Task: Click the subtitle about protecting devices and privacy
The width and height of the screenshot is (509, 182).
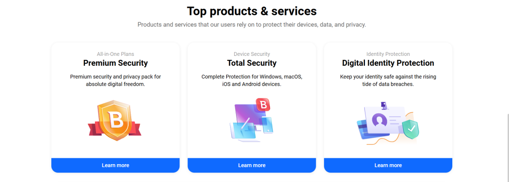Action: click(x=252, y=25)
